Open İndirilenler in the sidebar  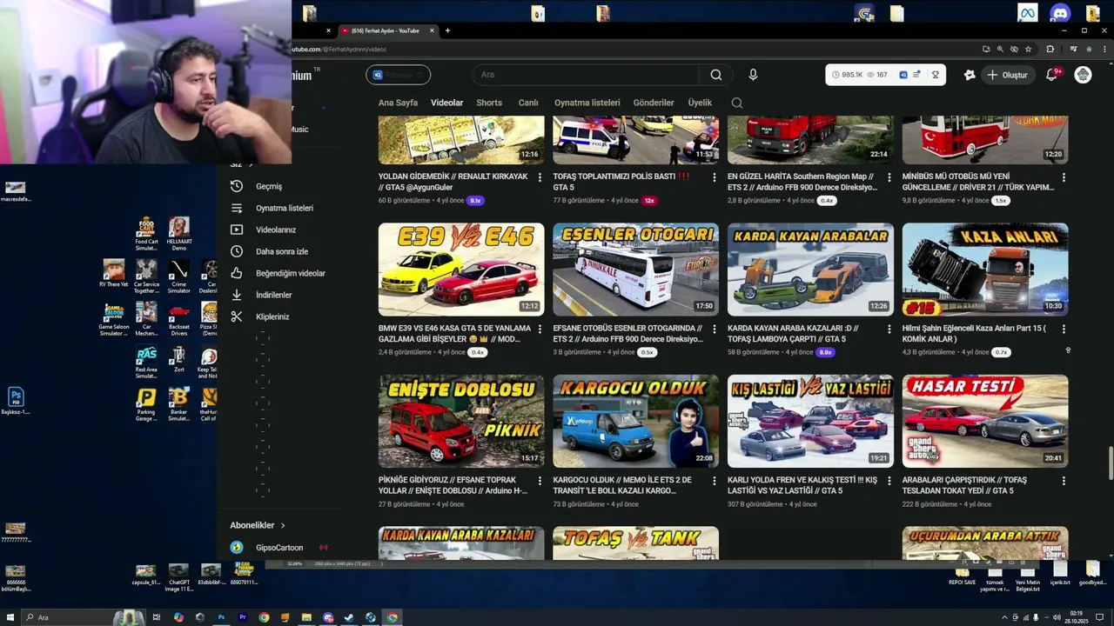pos(273,295)
